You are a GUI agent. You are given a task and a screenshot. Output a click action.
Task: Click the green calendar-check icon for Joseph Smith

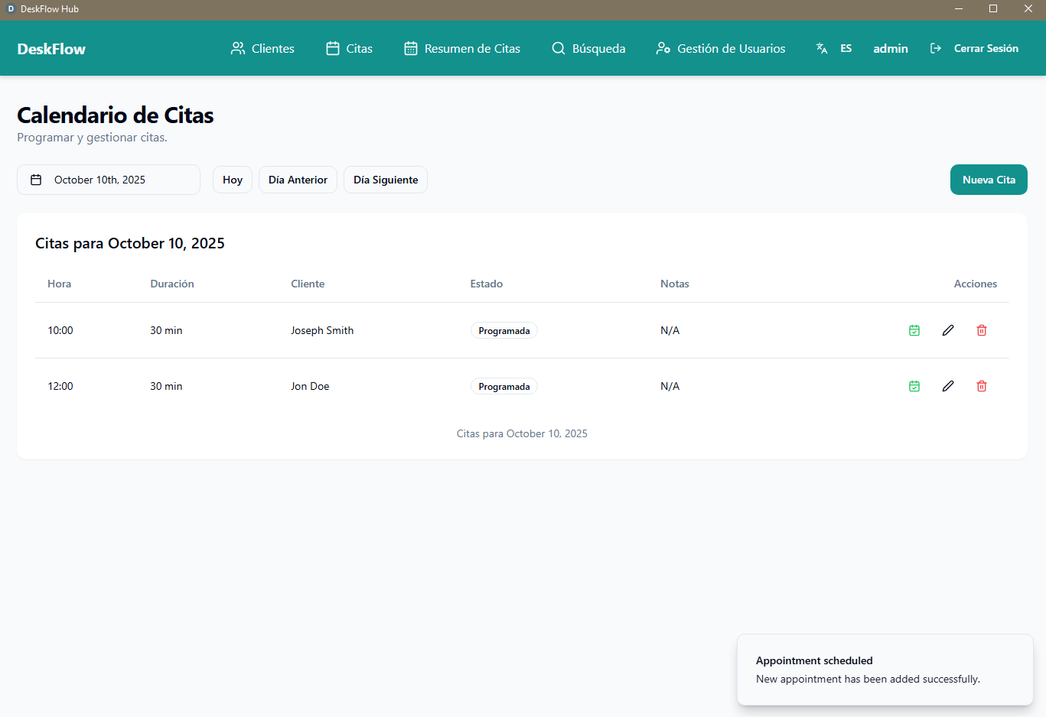coord(914,330)
